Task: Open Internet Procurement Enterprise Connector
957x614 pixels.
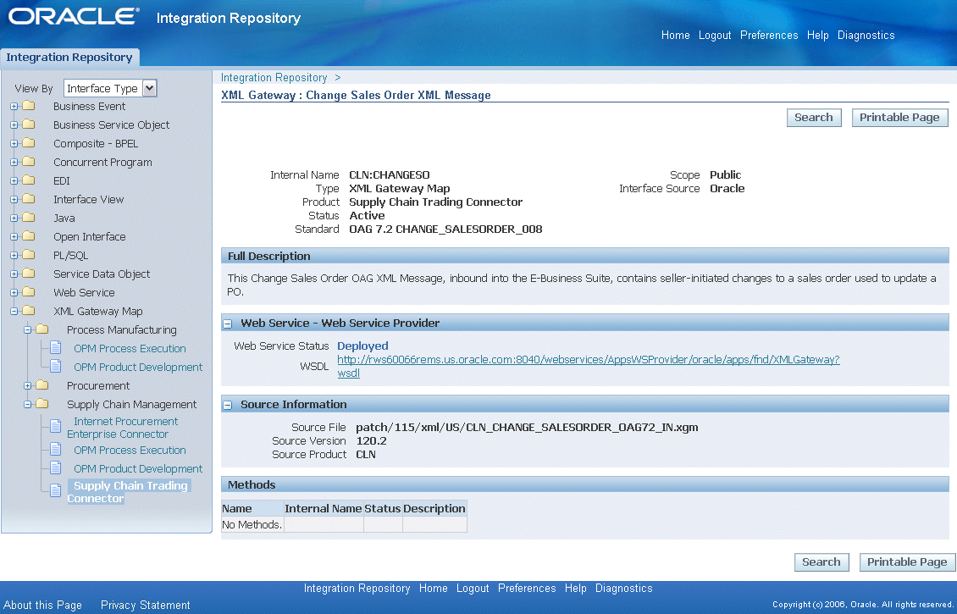Action: pos(123,428)
